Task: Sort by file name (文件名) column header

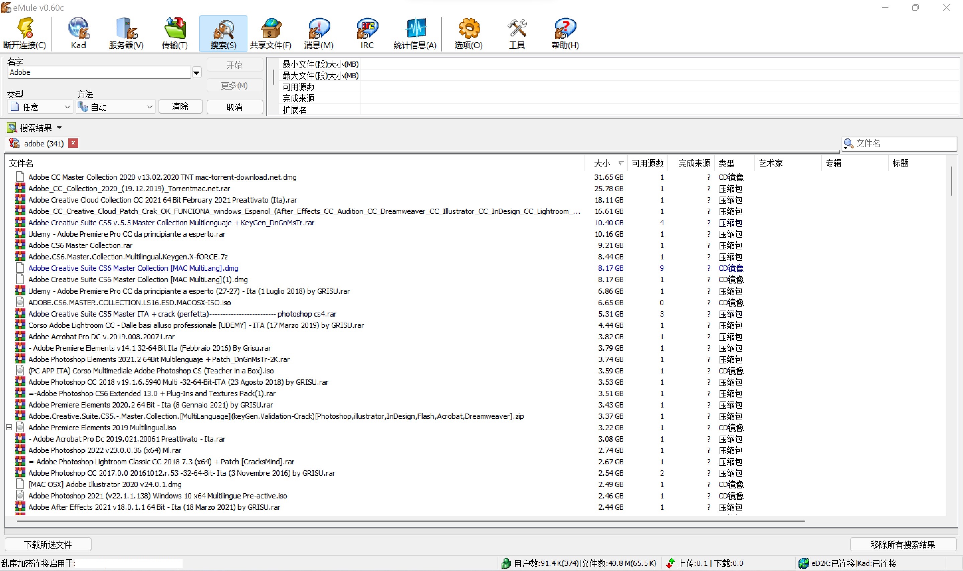Action: 295,163
